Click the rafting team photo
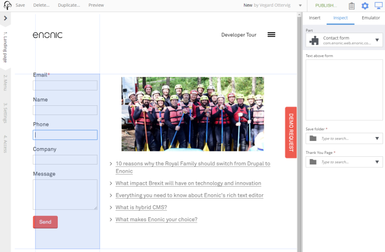This screenshot has width=385, height=252. pyautogui.click(x=192, y=114)
